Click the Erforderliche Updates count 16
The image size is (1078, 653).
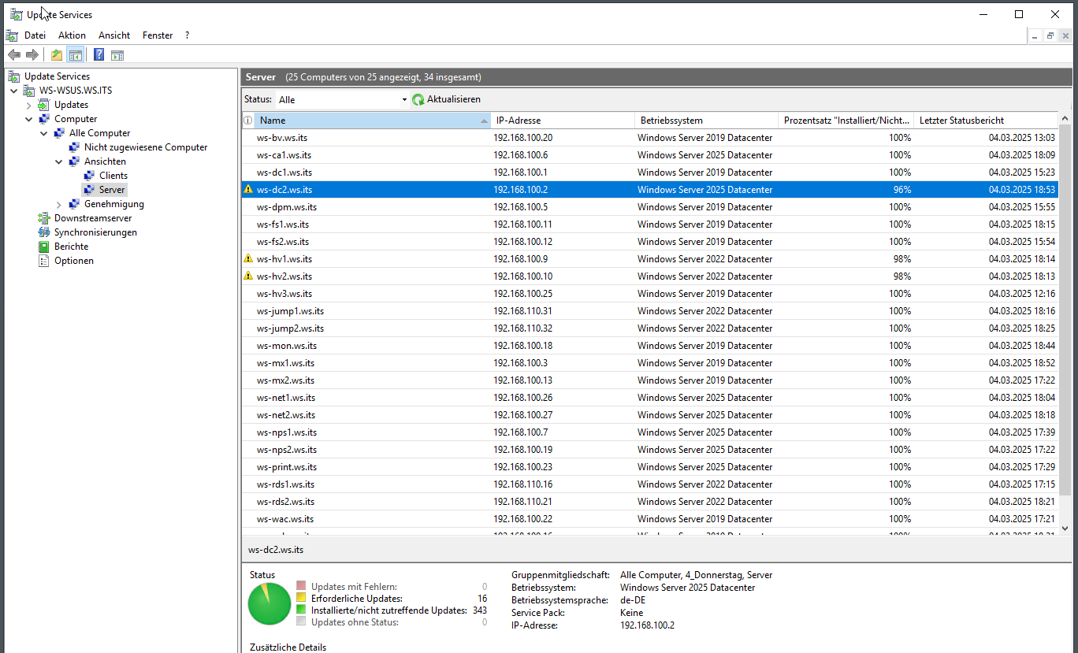coord(482,599)
